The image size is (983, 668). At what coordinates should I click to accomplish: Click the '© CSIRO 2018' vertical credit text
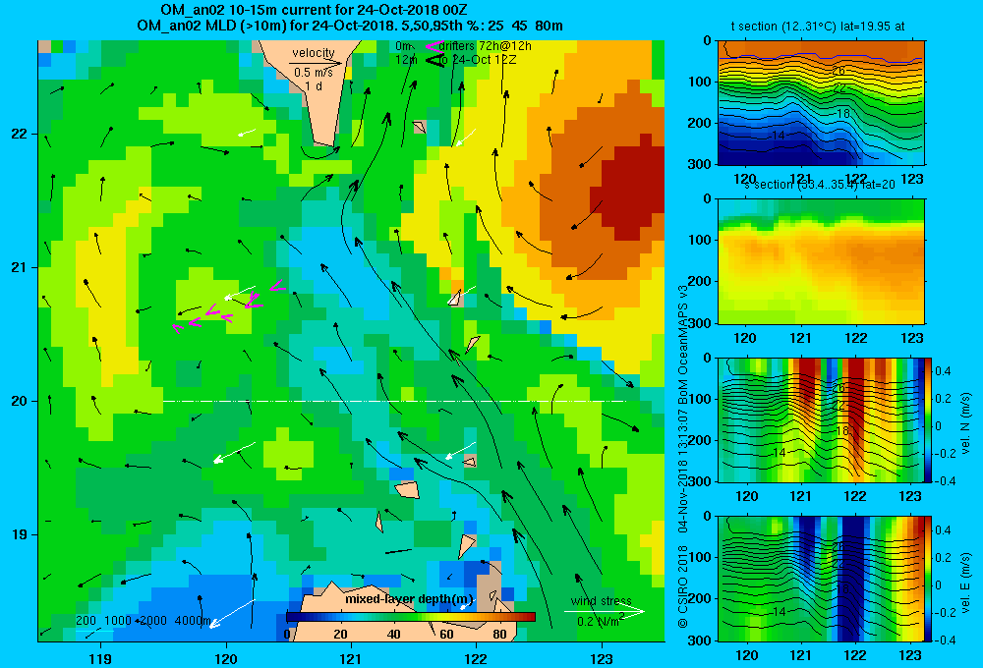pos(683,586)
